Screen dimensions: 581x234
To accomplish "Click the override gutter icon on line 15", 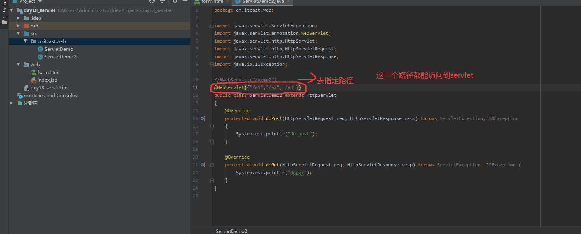I will 203,118.
